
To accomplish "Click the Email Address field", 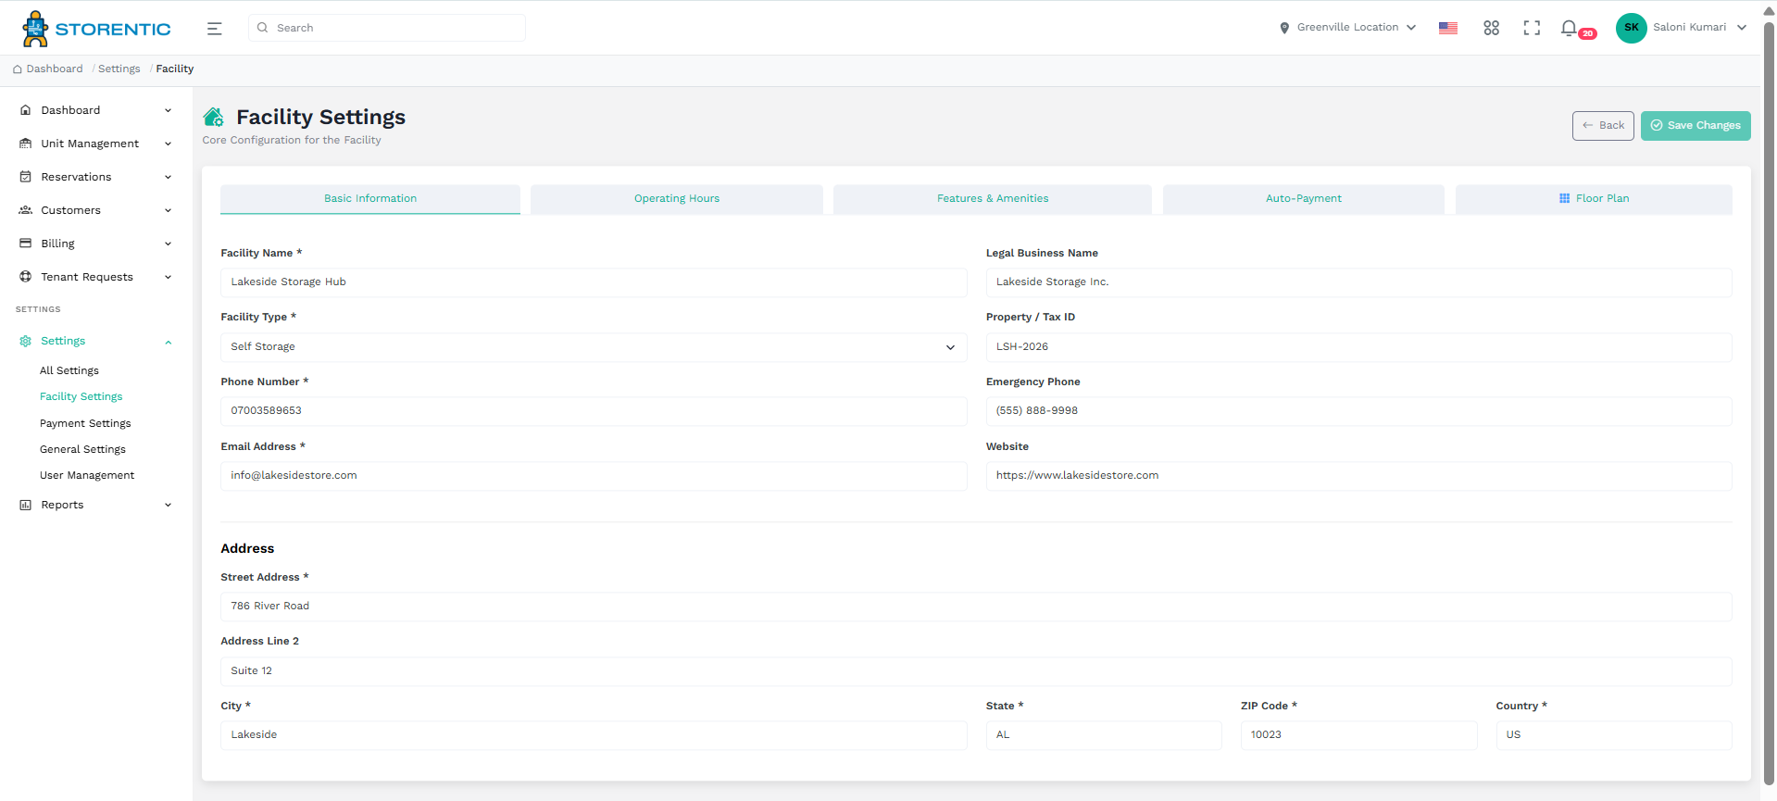I will click(x=594, y=476).
